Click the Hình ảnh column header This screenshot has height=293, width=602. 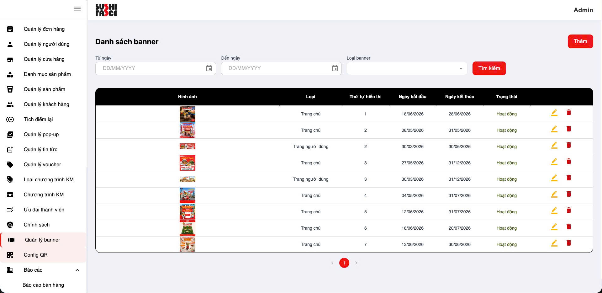pos(187,97)
